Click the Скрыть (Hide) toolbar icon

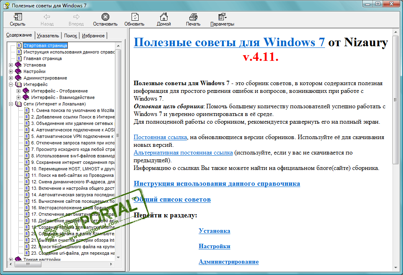point(17,17)
